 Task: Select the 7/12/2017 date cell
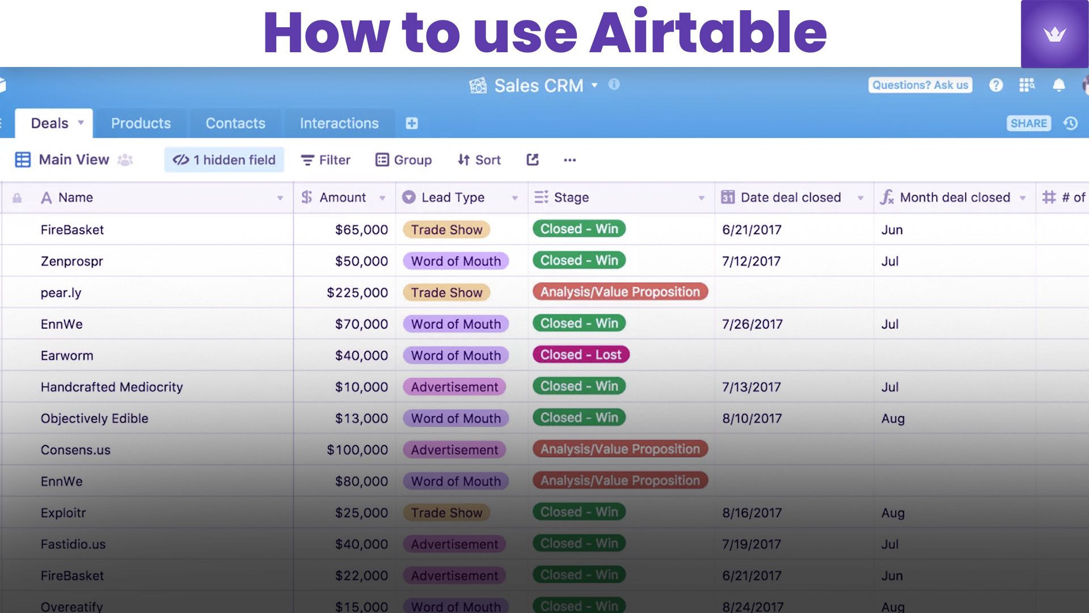(794, 261)
